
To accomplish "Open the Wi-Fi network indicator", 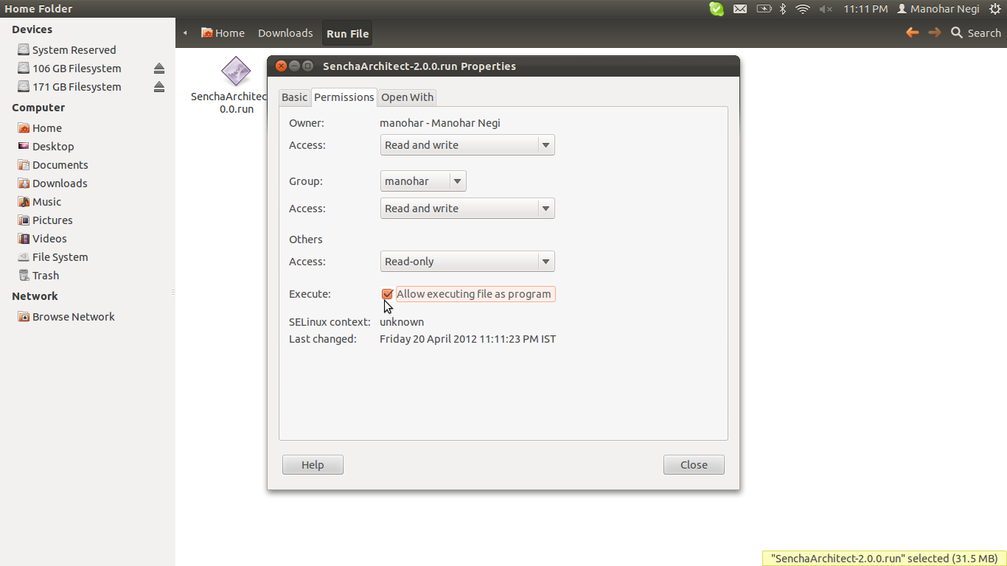I will pos(803,9).
